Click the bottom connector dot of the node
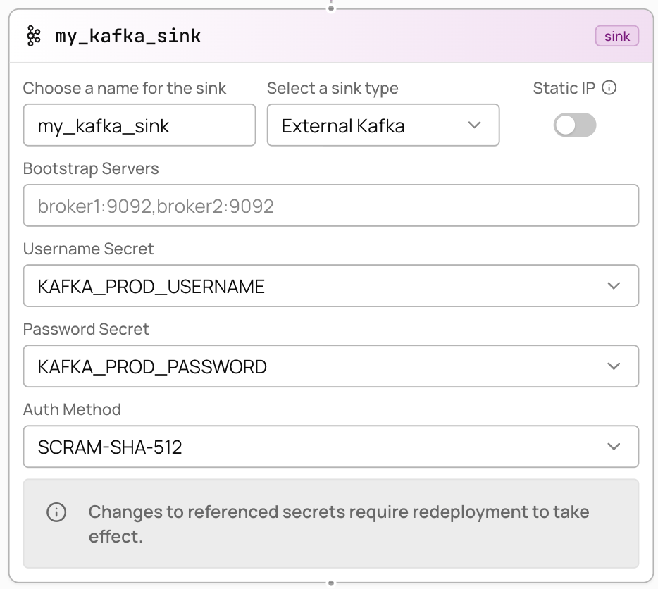The width and height of the screenshot is (658, 589). (331, 583)
